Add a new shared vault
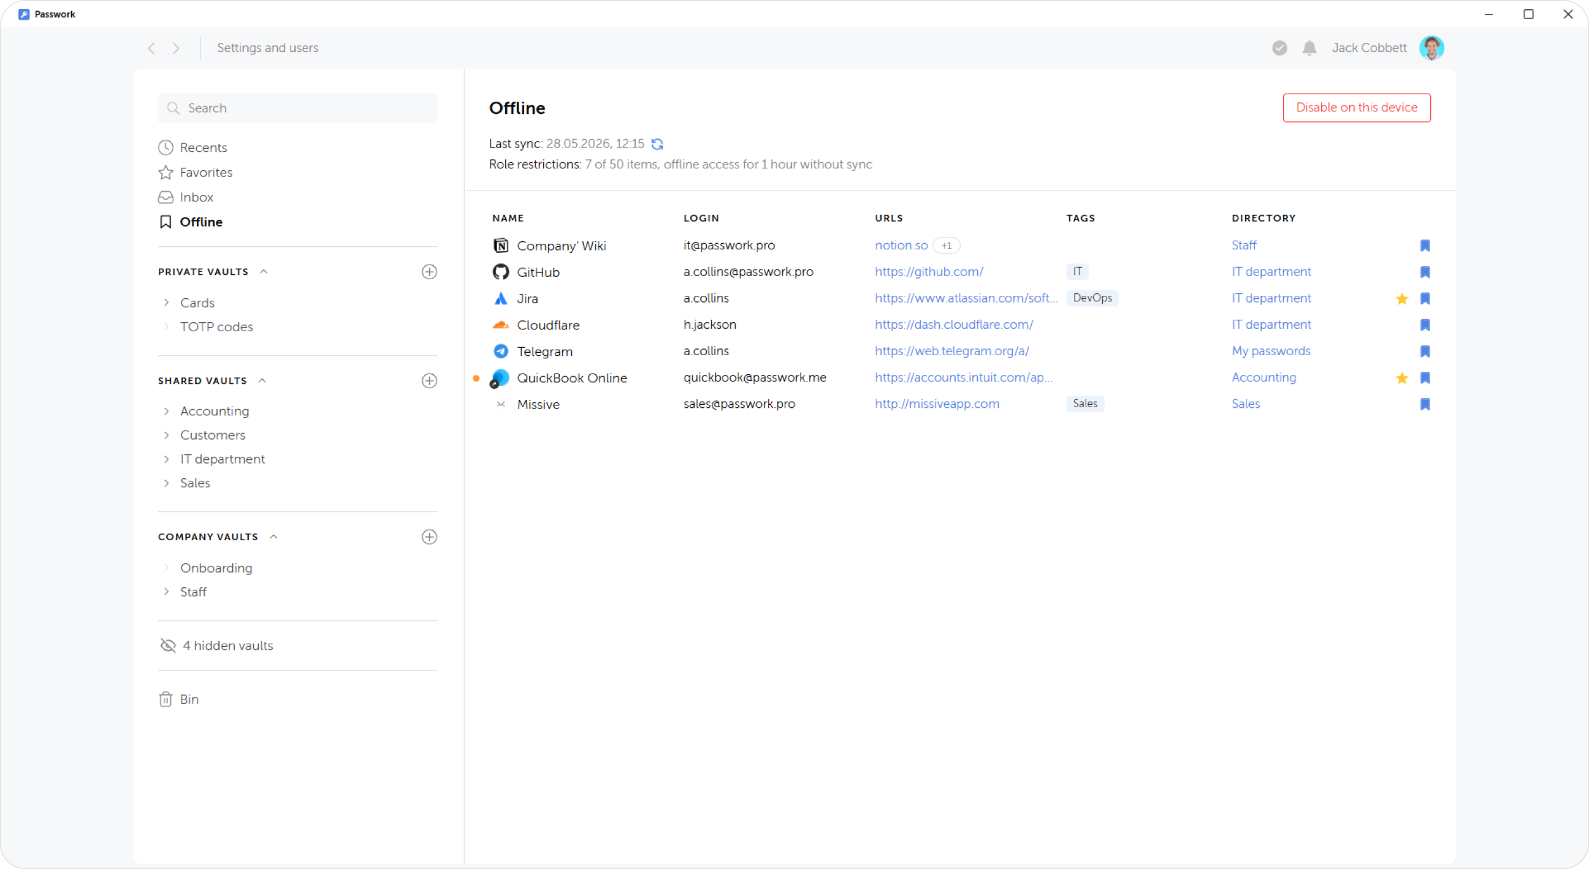 [429, 381]
